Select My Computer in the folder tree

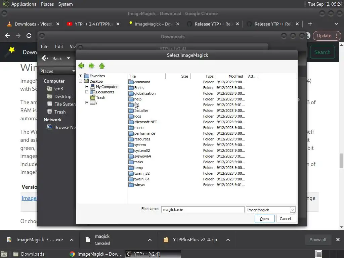click(x=106, y=87)
